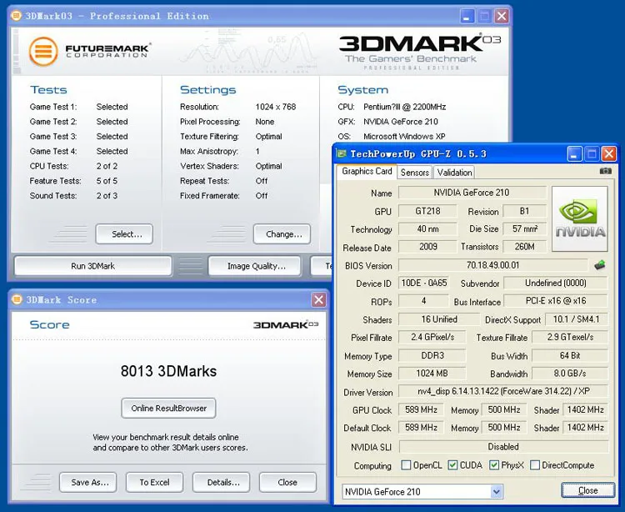This screenshot has height=512, width=625.
Task: Click the Revision value B1
Action: point(524,211)
